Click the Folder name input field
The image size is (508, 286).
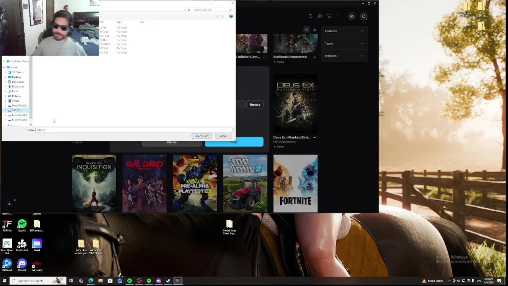(x=134, y=130)
